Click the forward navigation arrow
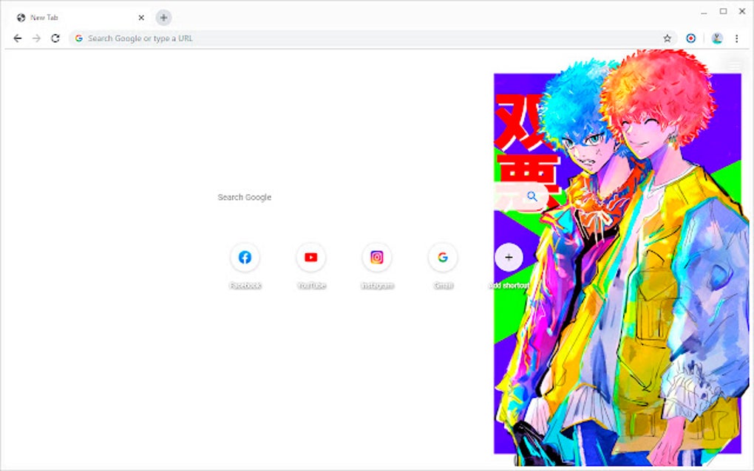The height and width of the screenshot is (471, 754). click(x=36, y=38)
